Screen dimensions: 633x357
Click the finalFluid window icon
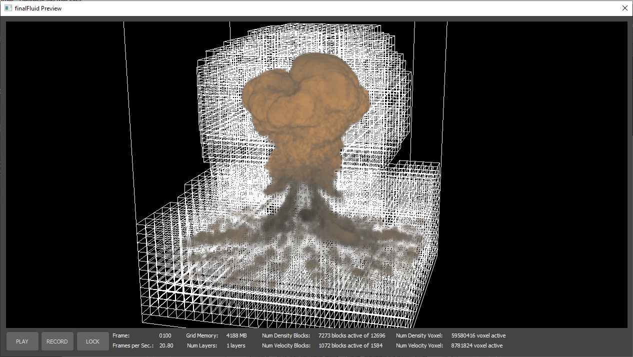(x=8, y=8)
